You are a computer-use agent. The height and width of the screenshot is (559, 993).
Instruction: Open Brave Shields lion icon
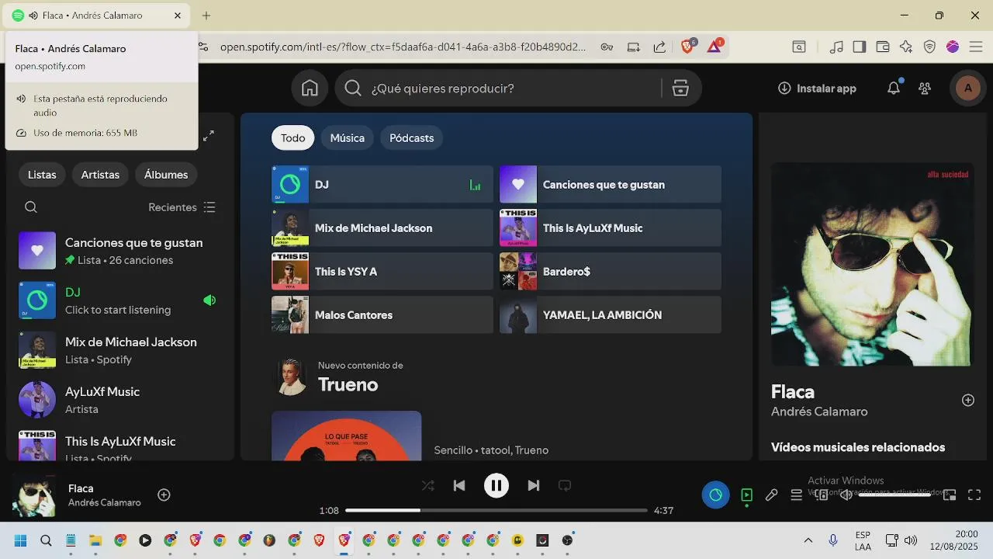point(688,47)
